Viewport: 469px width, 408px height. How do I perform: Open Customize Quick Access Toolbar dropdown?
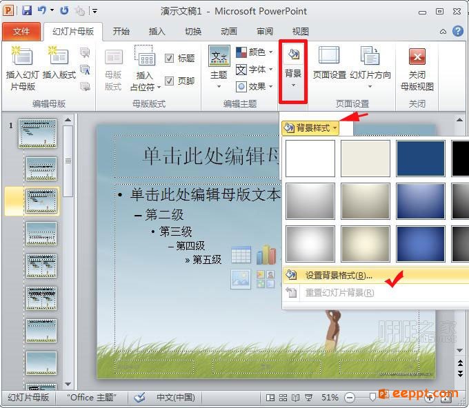pyautogui.click(x=94, y=11)
